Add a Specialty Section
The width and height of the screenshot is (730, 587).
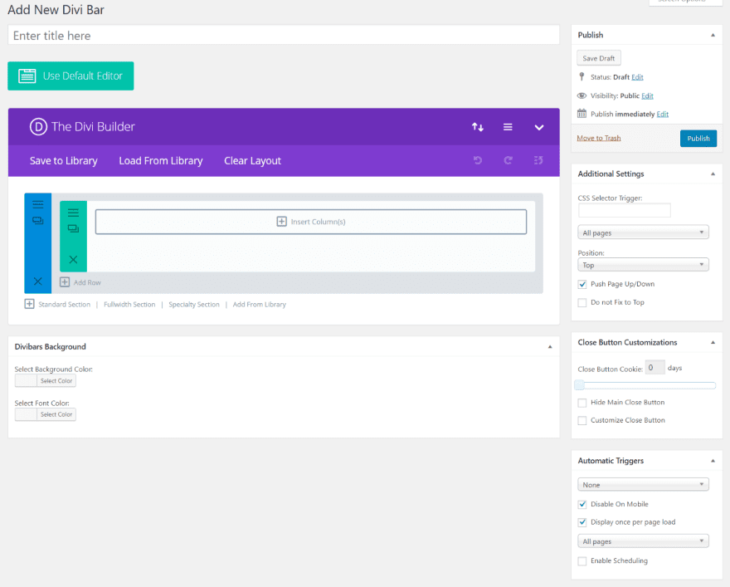point(193,304)
